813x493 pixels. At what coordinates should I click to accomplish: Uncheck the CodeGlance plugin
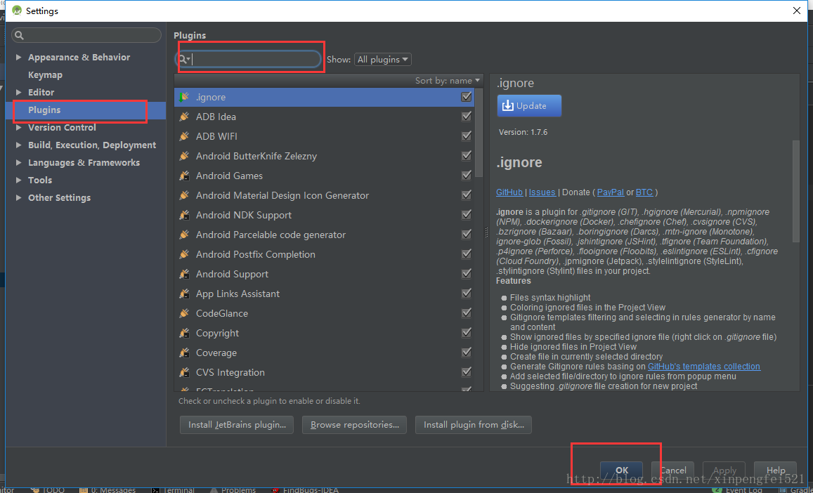point(466,313)
